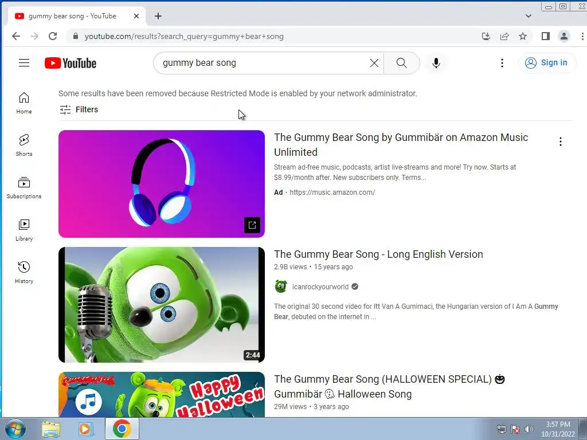Select the gummy bear song - YouTube tab
587x440 pixels.
pos(76,16)
